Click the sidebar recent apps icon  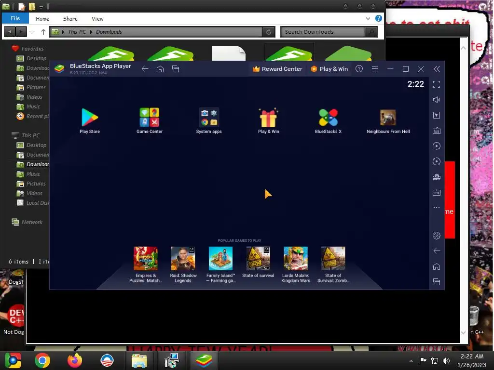[x=436, y=282]
